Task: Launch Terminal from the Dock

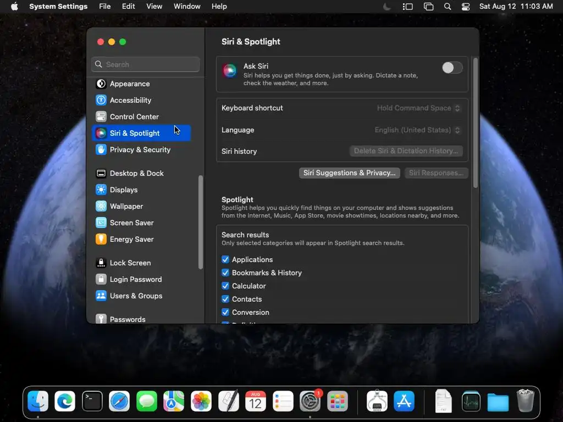Action: point(92,401)
